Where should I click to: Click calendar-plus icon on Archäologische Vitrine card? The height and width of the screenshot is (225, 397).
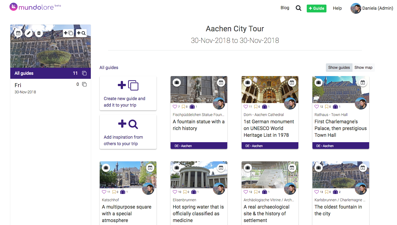point(292,168)
